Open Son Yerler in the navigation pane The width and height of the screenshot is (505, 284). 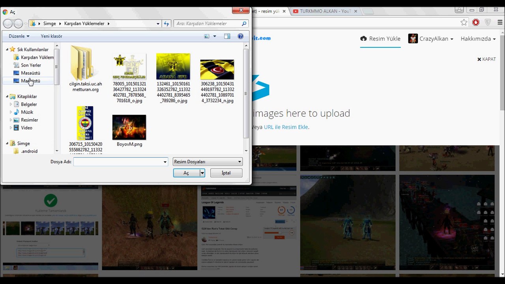pos(31,65)
